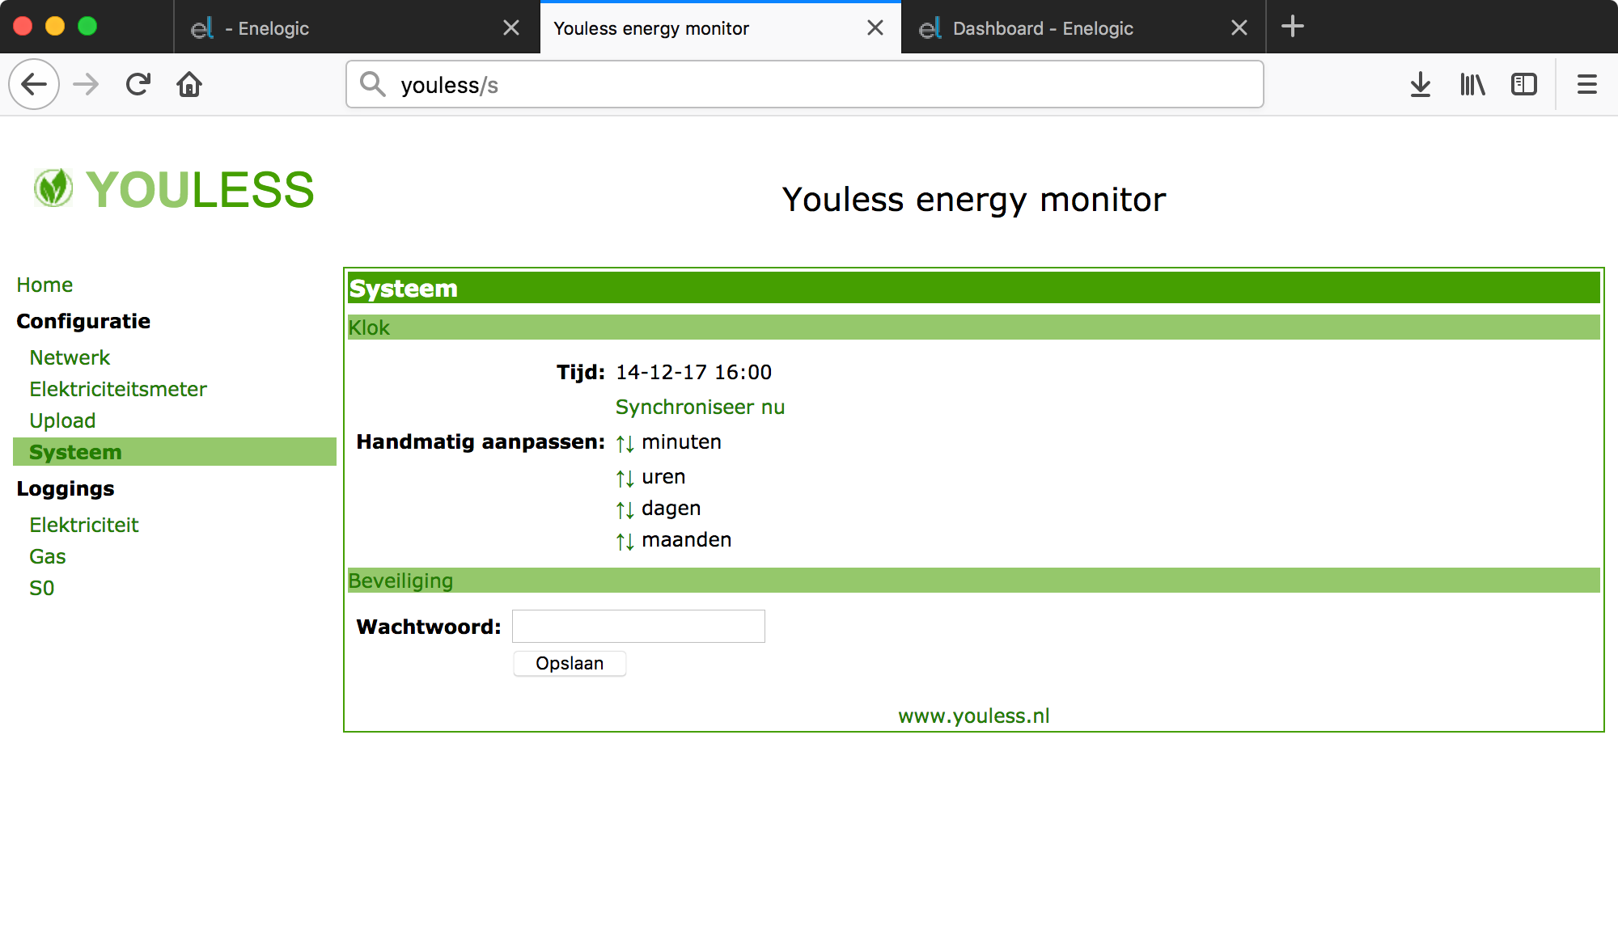The width and height of the screenshot is (1618, 925).
Task: Reload the current page
Action: tap(138, 84)
